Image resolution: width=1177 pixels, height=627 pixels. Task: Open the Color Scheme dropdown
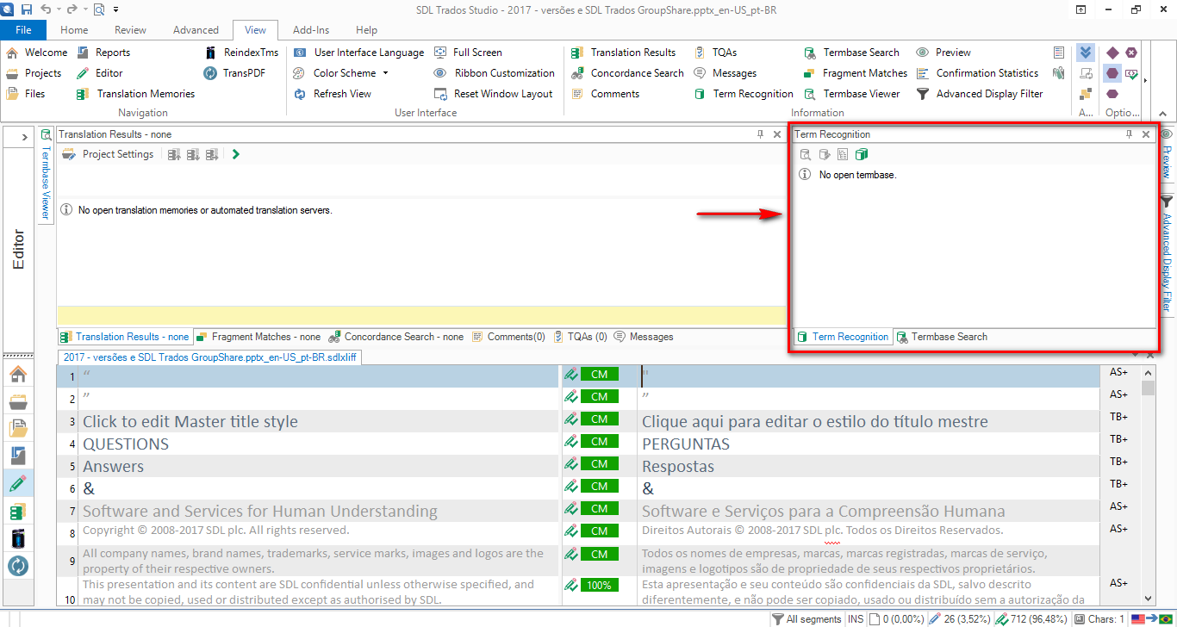coord(341,73)
